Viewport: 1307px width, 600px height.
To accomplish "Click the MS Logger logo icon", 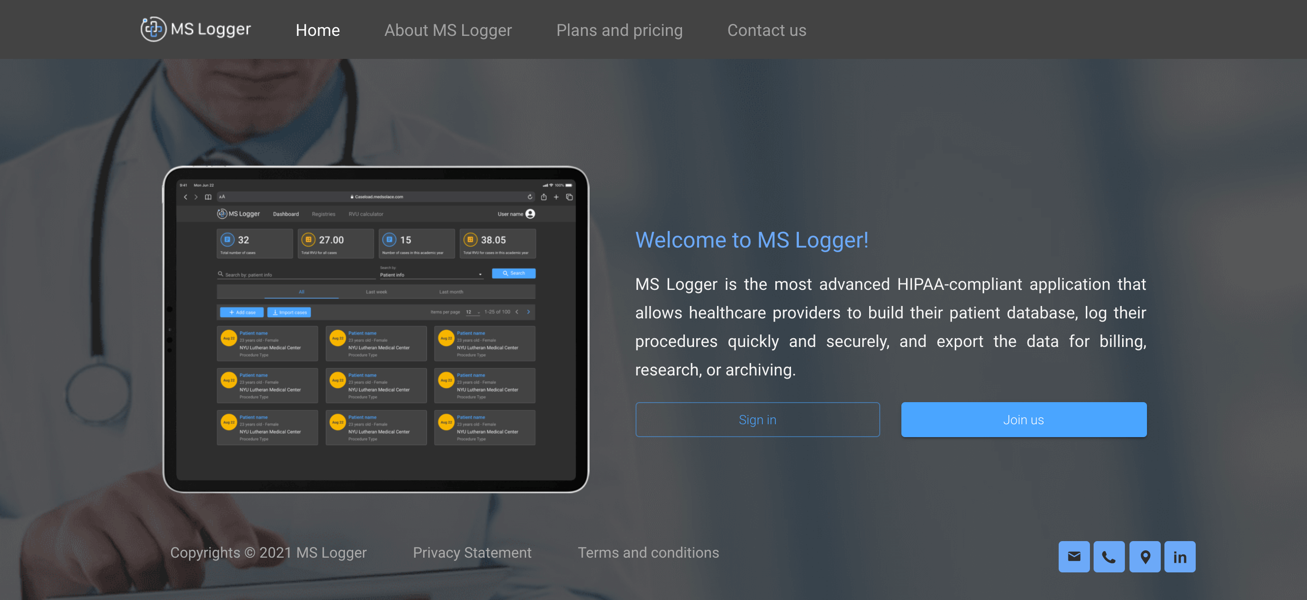I will (153, 29).
